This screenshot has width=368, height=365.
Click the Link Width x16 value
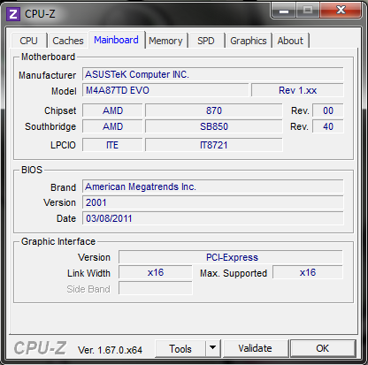point(156,272)
